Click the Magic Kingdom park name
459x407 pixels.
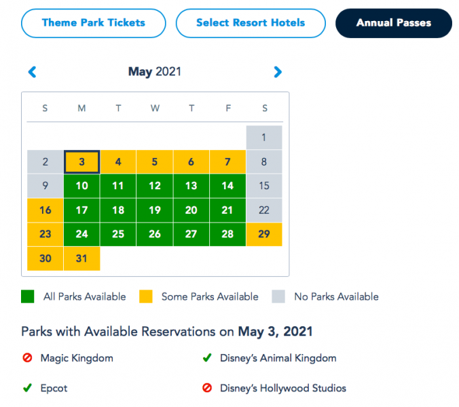(x=77, y=358)
